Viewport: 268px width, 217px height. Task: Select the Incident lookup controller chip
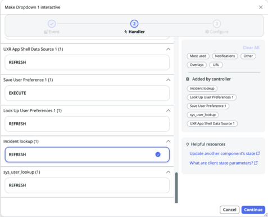202,88
